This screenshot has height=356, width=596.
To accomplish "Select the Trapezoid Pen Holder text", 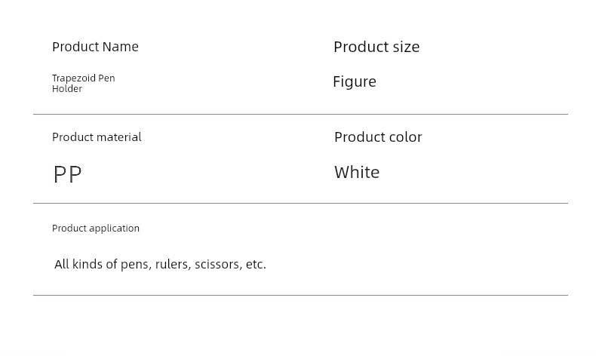I will [83, 83].
